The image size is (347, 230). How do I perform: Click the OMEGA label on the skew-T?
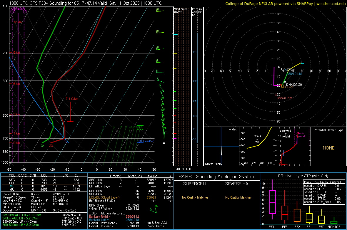(x=18, y=9)
